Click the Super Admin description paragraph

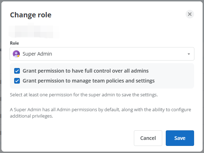(101, 113)
